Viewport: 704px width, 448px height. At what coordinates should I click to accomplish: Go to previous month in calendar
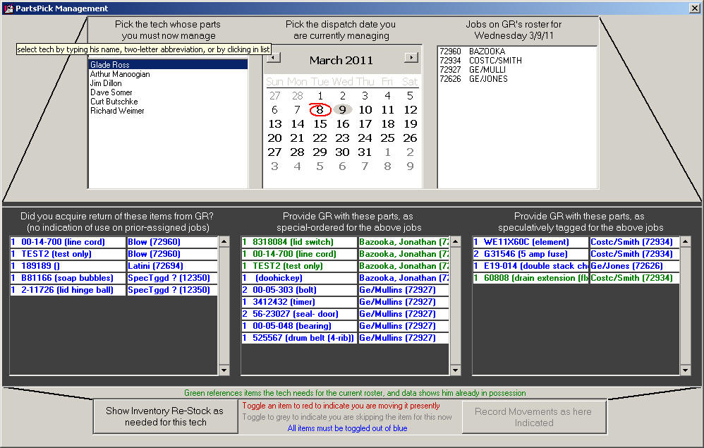pyautogui.click(x=274, y=58)
